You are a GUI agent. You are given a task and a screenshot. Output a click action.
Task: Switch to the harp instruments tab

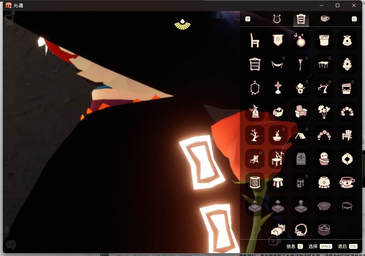point(277,19)
